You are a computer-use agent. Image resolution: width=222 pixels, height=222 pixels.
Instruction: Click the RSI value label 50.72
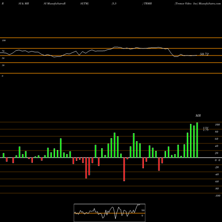pyautogui.click(x=204, y=54)
